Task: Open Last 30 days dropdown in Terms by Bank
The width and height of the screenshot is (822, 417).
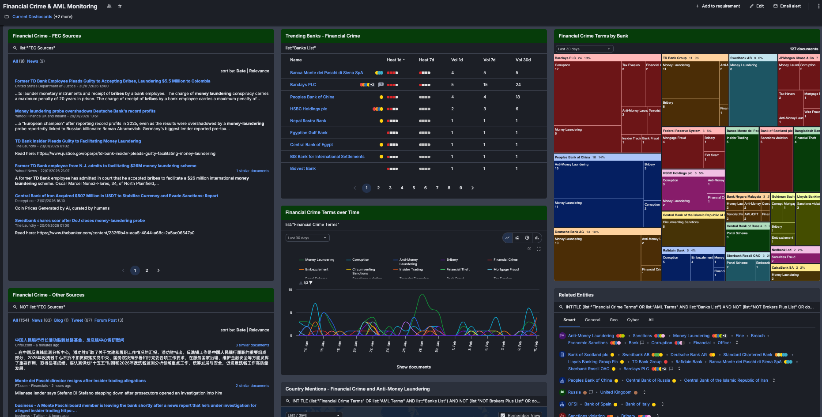Action: pyautogui.click(x=584, y=49)
